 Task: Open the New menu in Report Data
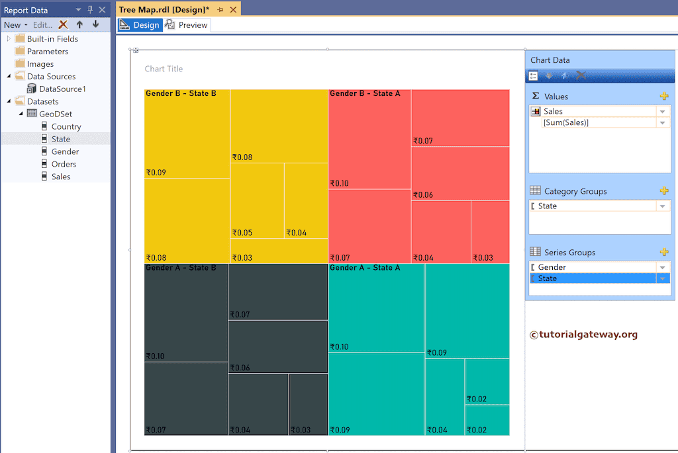click(13, 24)
